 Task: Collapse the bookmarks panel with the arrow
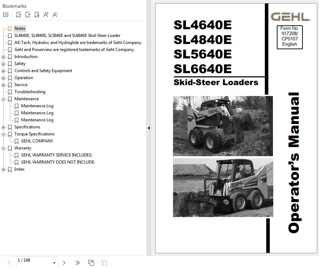point(149,128)
